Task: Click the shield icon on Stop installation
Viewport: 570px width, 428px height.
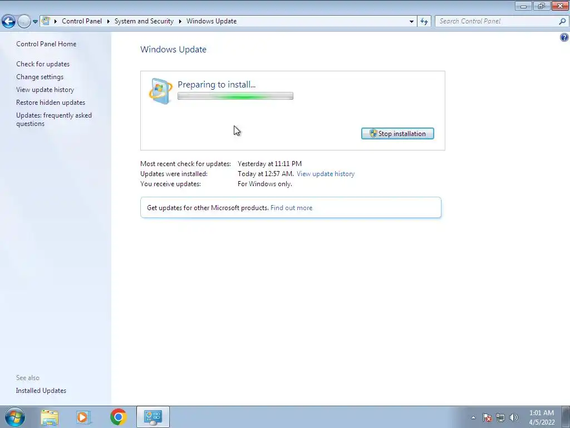Action: (x=373, y=134)
